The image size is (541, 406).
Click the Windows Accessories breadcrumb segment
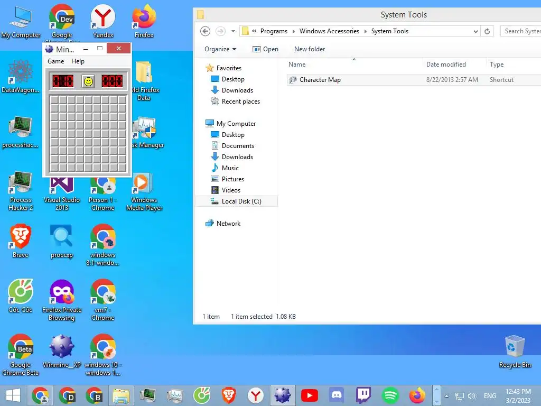329,31
